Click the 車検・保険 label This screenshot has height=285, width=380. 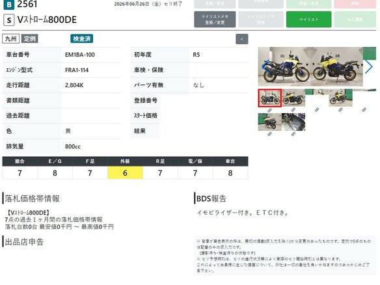click(148, 70)
